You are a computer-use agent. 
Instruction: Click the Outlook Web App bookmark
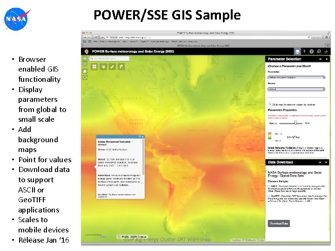160,42
